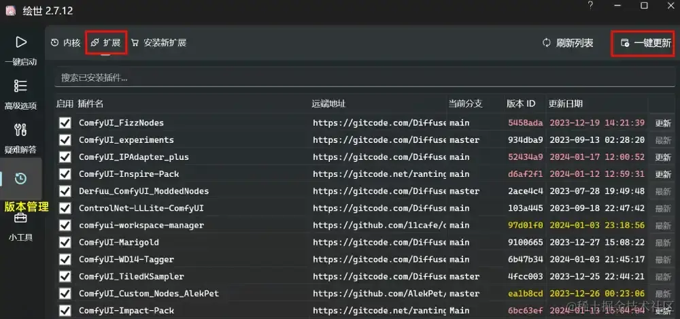
Task: Click 最新 button for ComfyUI-Marigold row
Action: point(662,243)
